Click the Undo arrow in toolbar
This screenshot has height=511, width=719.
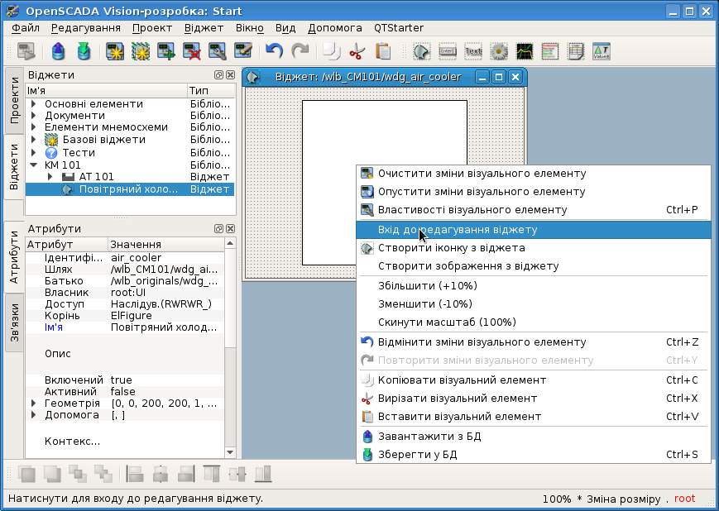274,51
